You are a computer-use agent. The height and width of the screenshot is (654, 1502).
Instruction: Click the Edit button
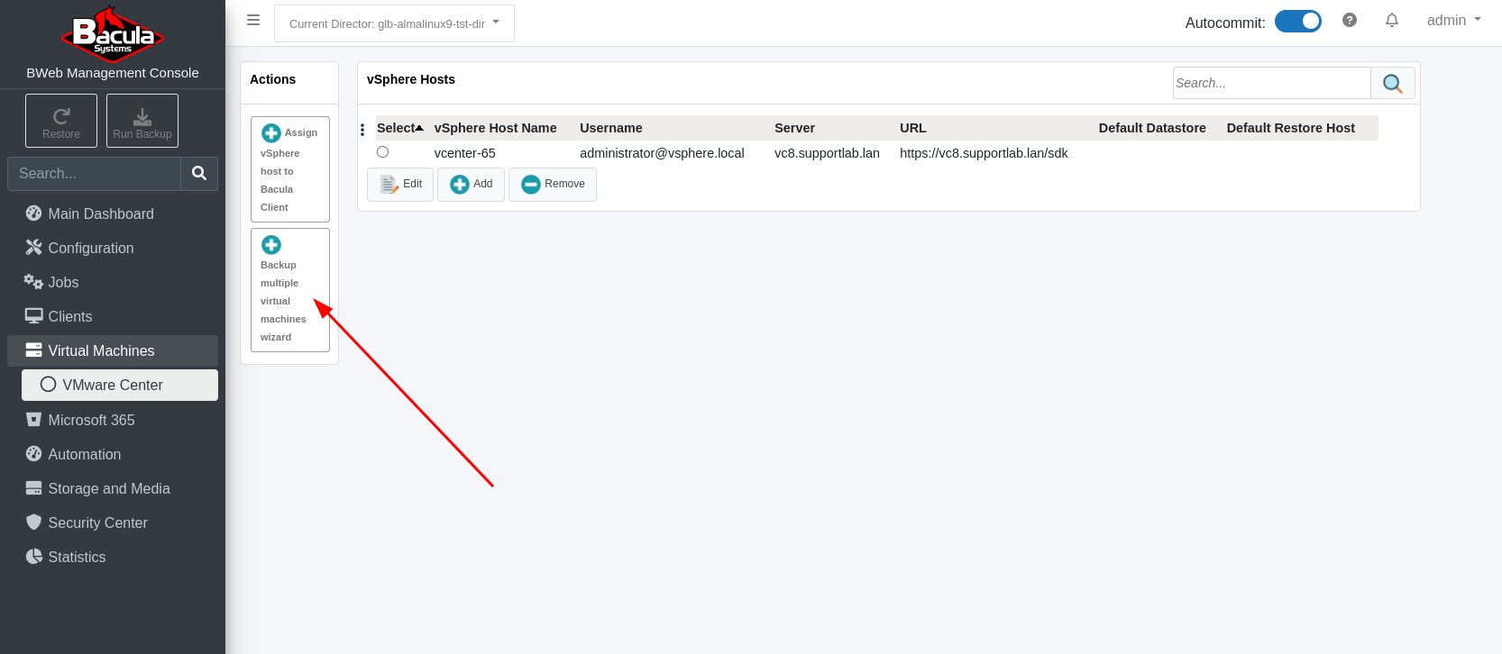coord(400,184)
